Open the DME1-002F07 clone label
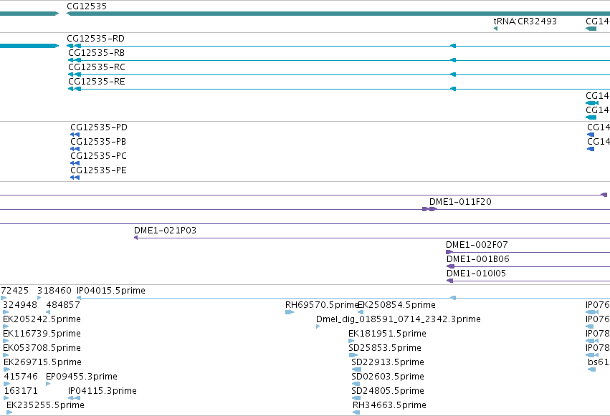This screenshot has width=610, height=416. pos(477,245)
